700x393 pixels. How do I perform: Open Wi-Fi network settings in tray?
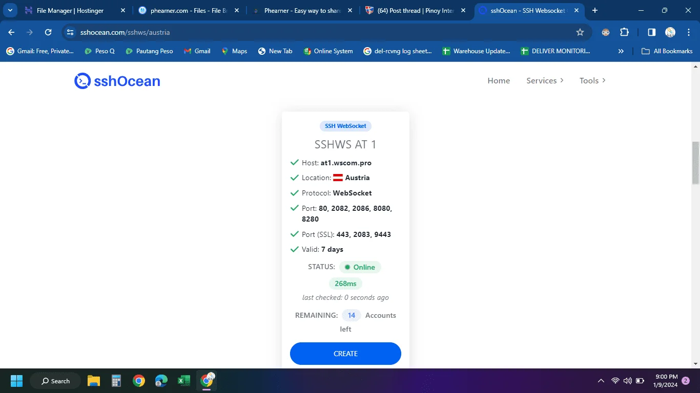(x=615, y=381)
